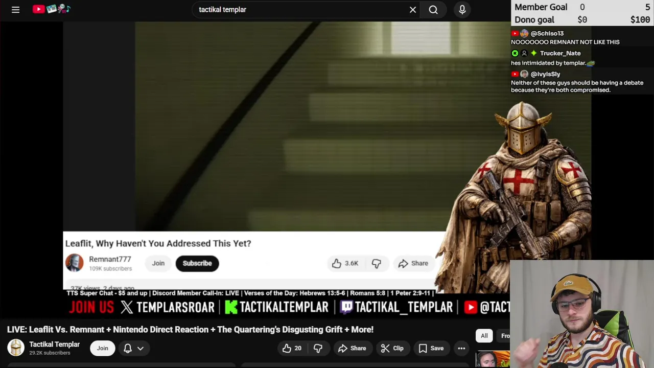Image resolution: width=654 pixels, height=368 pixels.
Task: Subscribe to Remnant777 channel
Action: pos(197,263)
